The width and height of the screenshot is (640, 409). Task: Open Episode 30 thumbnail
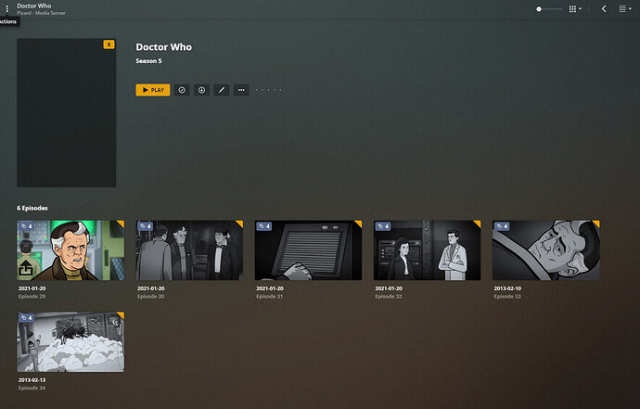[x=189, y=250]
